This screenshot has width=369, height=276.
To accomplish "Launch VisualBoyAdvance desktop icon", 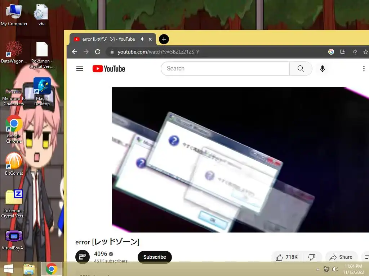I will 14,240.
